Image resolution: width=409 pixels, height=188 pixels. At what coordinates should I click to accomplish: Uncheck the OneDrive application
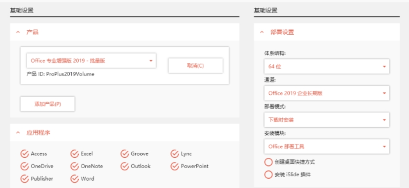click(25, 166)
